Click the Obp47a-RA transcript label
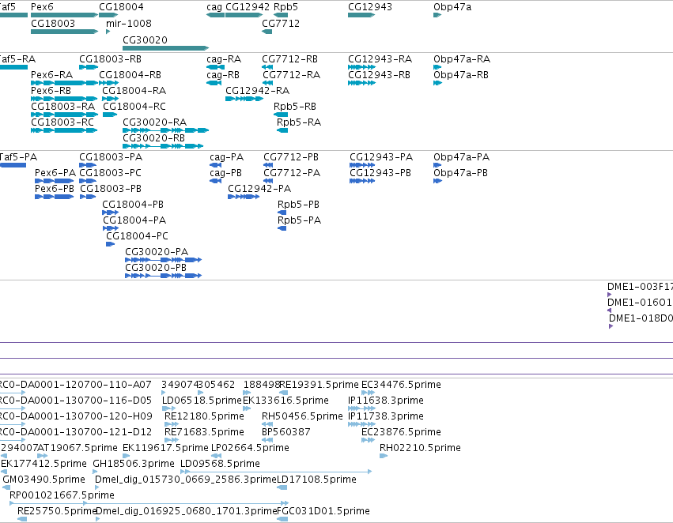The width and height of the screenshot is (673, 523). (462, 58)
